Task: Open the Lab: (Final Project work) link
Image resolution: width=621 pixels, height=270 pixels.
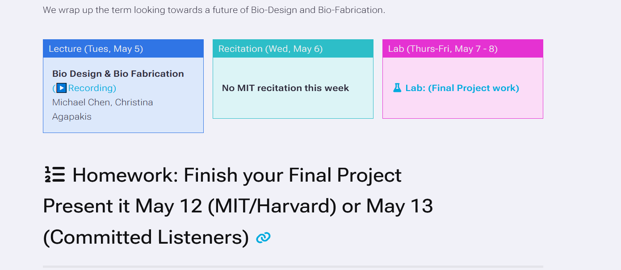Action: (x=462, y=88)
